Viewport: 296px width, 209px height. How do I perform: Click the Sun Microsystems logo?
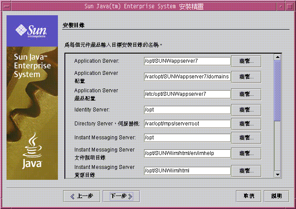pos(31,31)
